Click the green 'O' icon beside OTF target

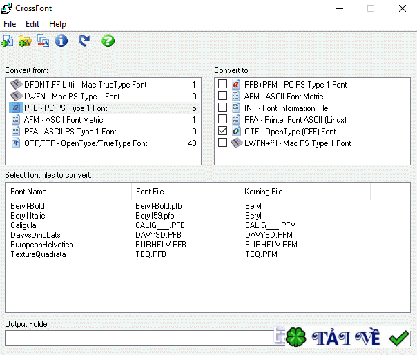236,131
